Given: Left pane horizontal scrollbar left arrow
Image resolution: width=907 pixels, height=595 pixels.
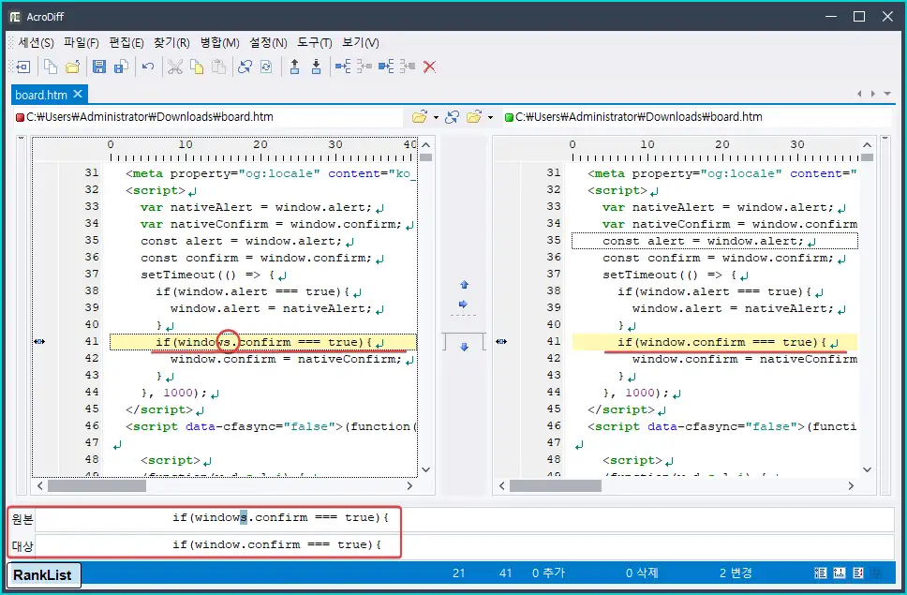Looking at the screenshot, I should [39, 485].
